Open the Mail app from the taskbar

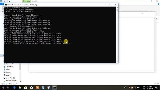point(31,88)
